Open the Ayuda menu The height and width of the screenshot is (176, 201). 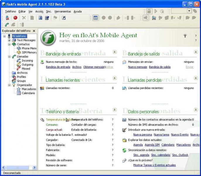pyautogui.click(x=78, y=11)
